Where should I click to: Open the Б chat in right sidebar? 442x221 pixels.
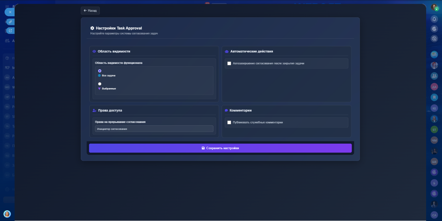pos(434,183)
